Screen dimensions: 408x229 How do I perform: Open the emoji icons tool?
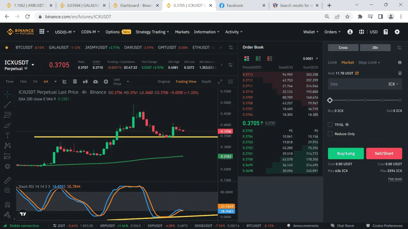click(x=7, y=166)
